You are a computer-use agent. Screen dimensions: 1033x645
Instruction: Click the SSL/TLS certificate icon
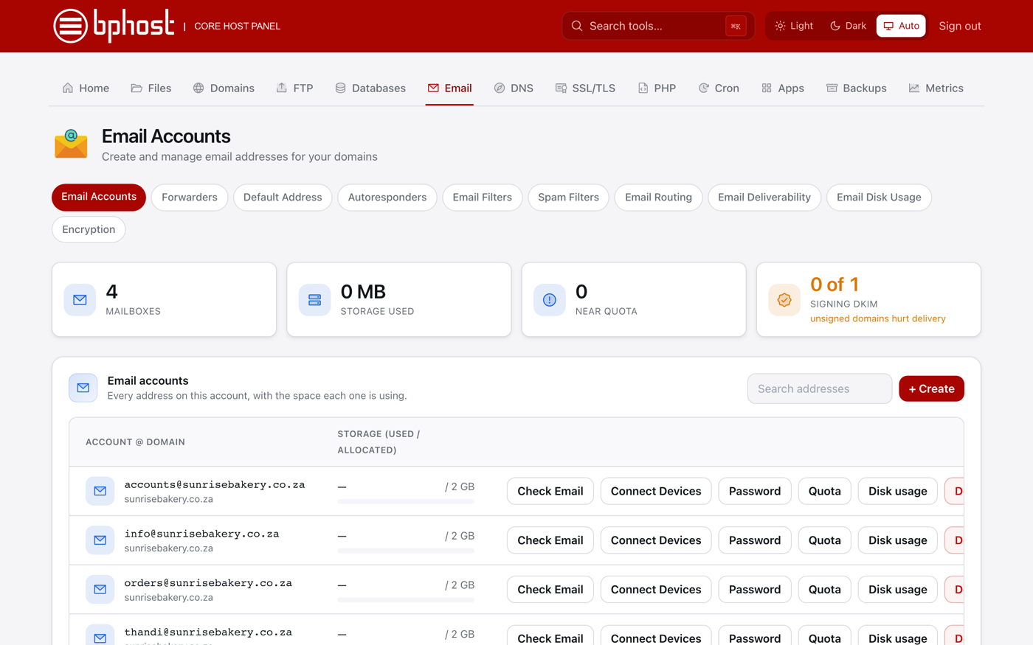pos(561,88)
